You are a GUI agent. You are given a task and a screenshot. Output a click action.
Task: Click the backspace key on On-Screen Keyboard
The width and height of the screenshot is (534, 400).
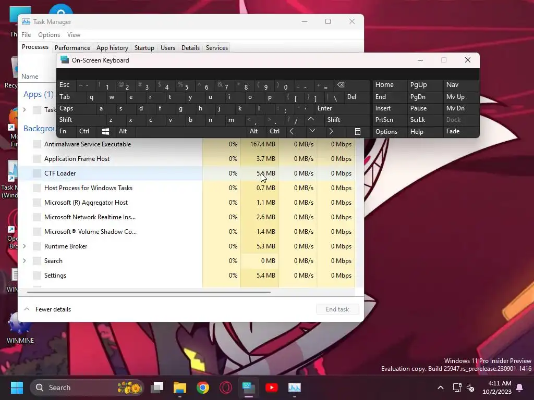pos(341,85)
